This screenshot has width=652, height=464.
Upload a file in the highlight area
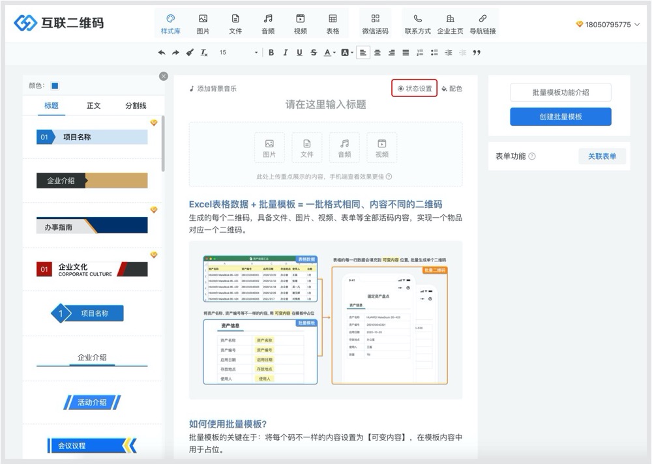(x=307, y=147)
